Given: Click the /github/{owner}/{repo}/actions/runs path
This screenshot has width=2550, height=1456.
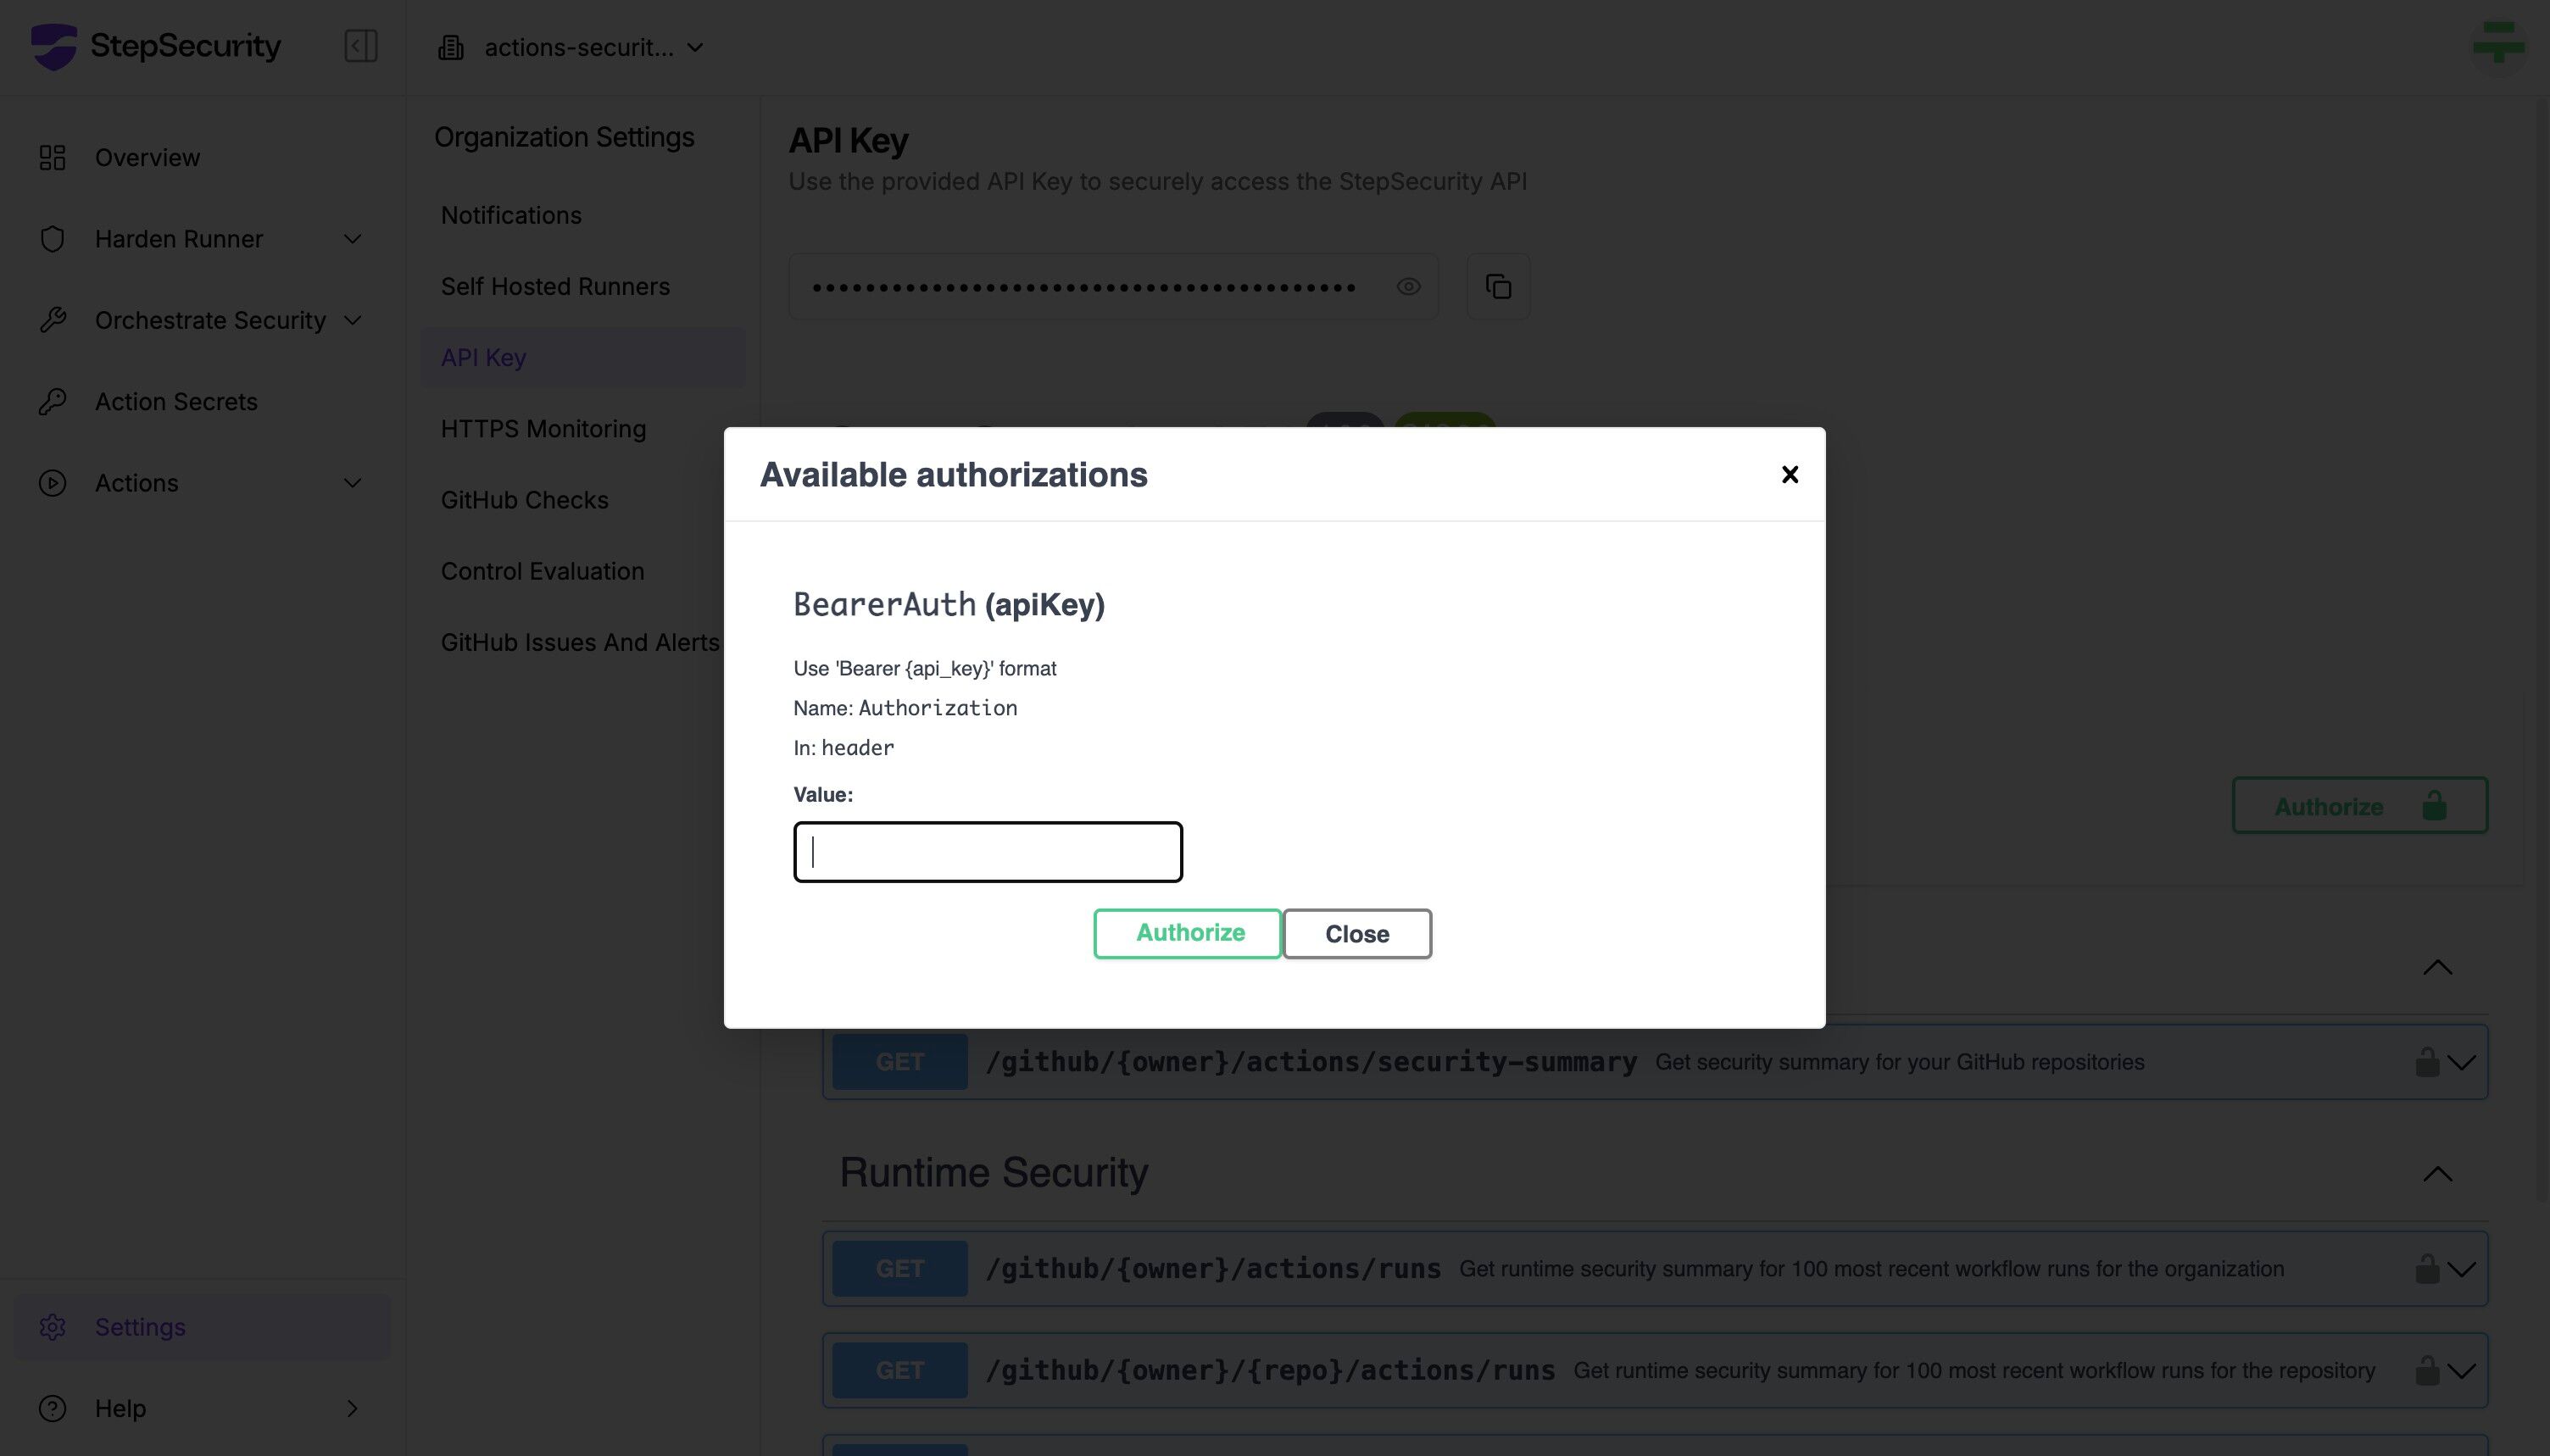Looking at the screenshot, I should coord(1270,1370).
